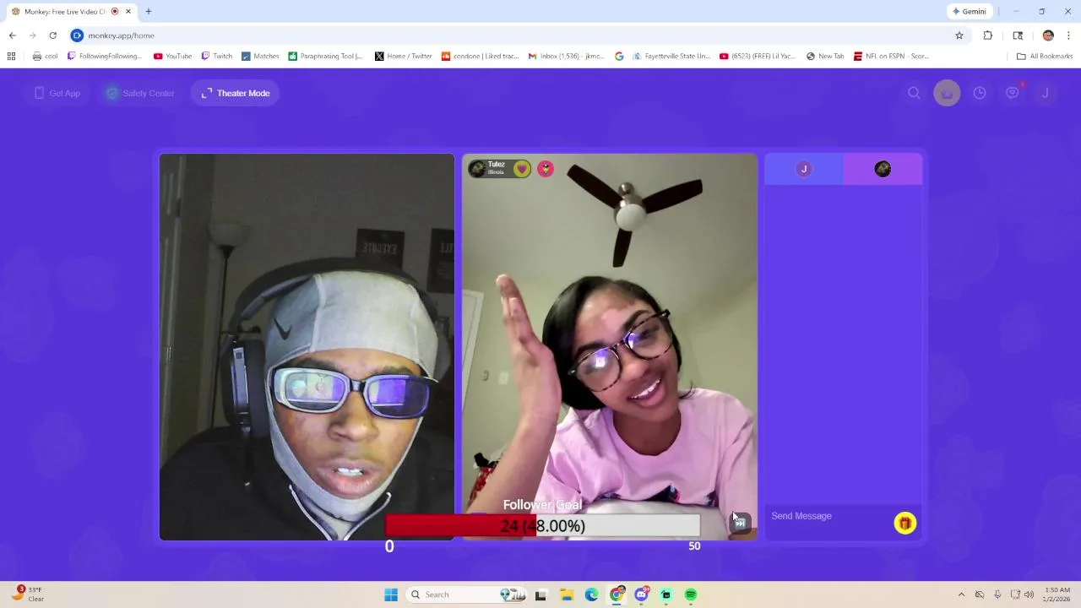Open Spotify from the taskbar
1081x608 pixels.
(691, 594)
